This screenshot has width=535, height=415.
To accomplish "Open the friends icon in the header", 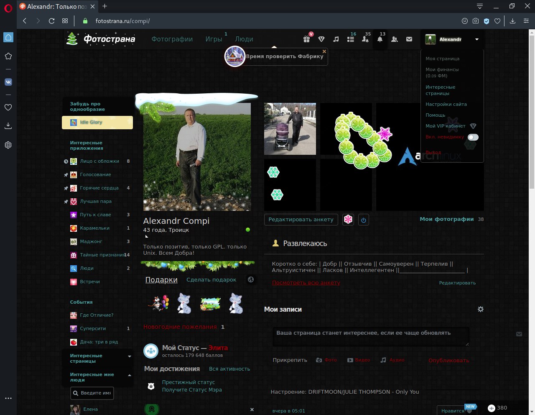I will coord(395,39).
